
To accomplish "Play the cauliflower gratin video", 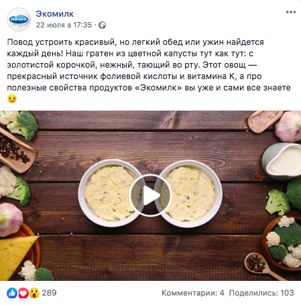I will 150,195.
